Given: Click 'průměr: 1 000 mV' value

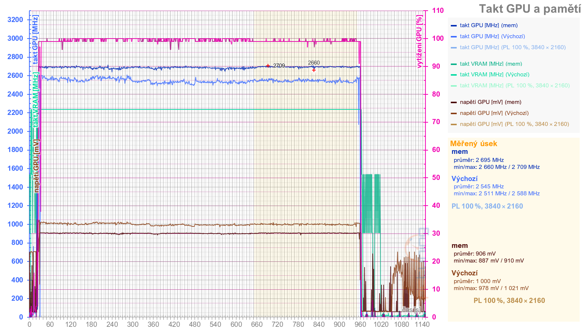Looking at the screenshot, I should pos(477,281).
